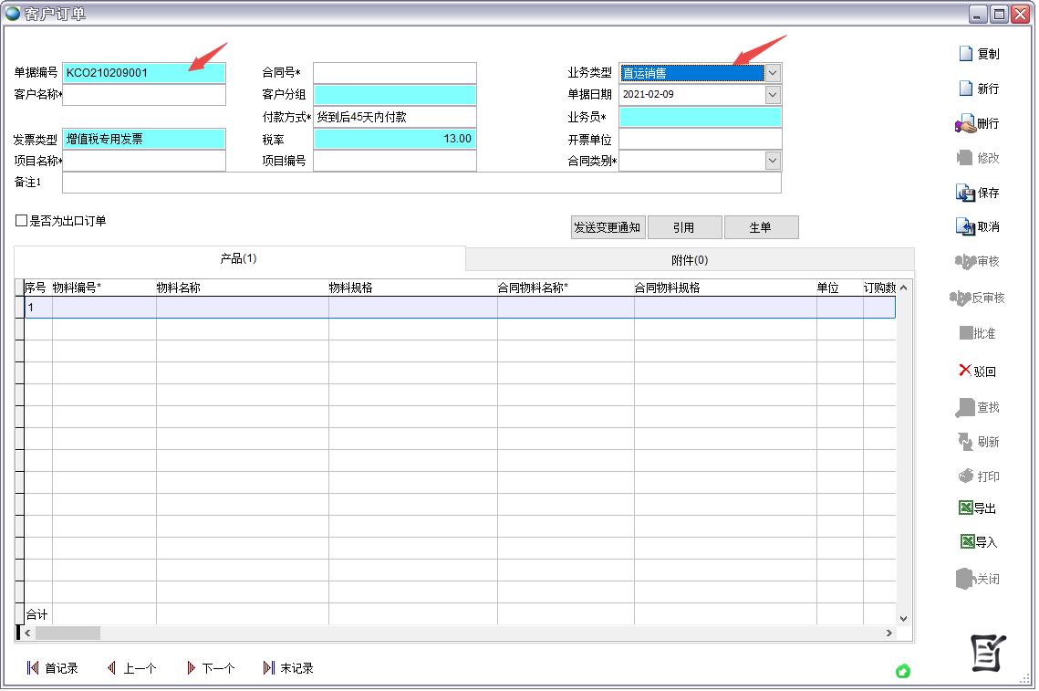Click the 保存 (Save) icon
The height and width of the screenshot is (691, 1039).
coord(979,193)
